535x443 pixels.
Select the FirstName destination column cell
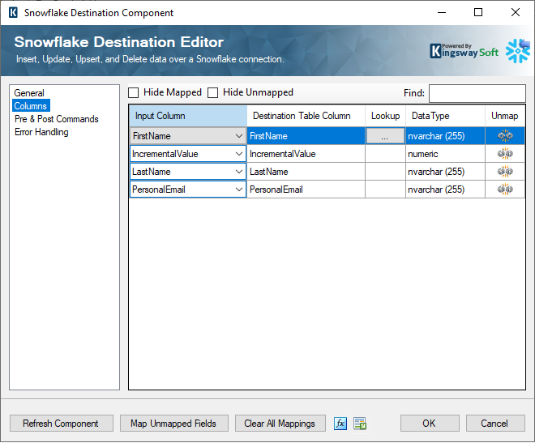pos(306,136)
